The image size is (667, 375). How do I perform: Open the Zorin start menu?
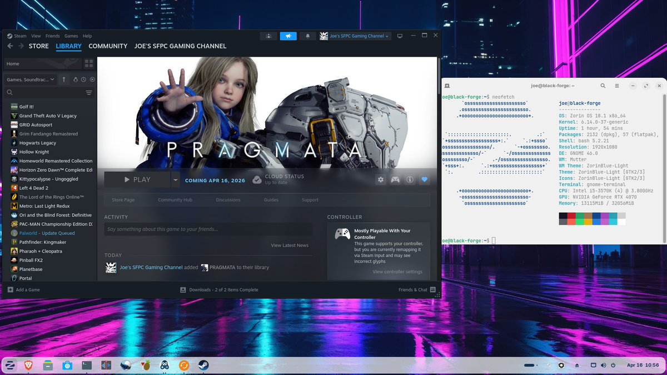point(9,365)
